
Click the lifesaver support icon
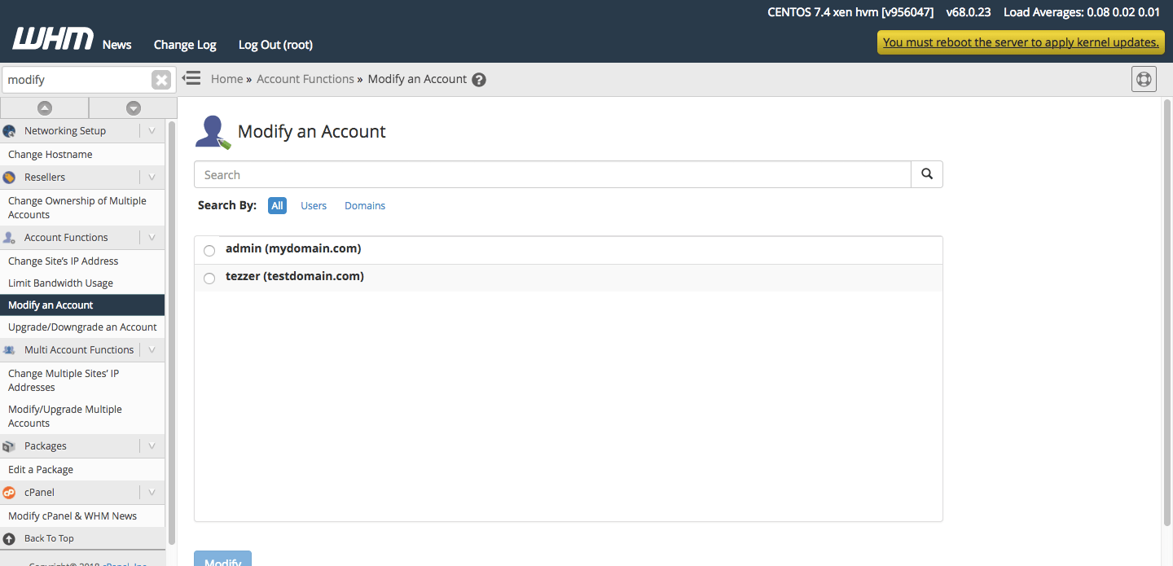click(1144, 79)
